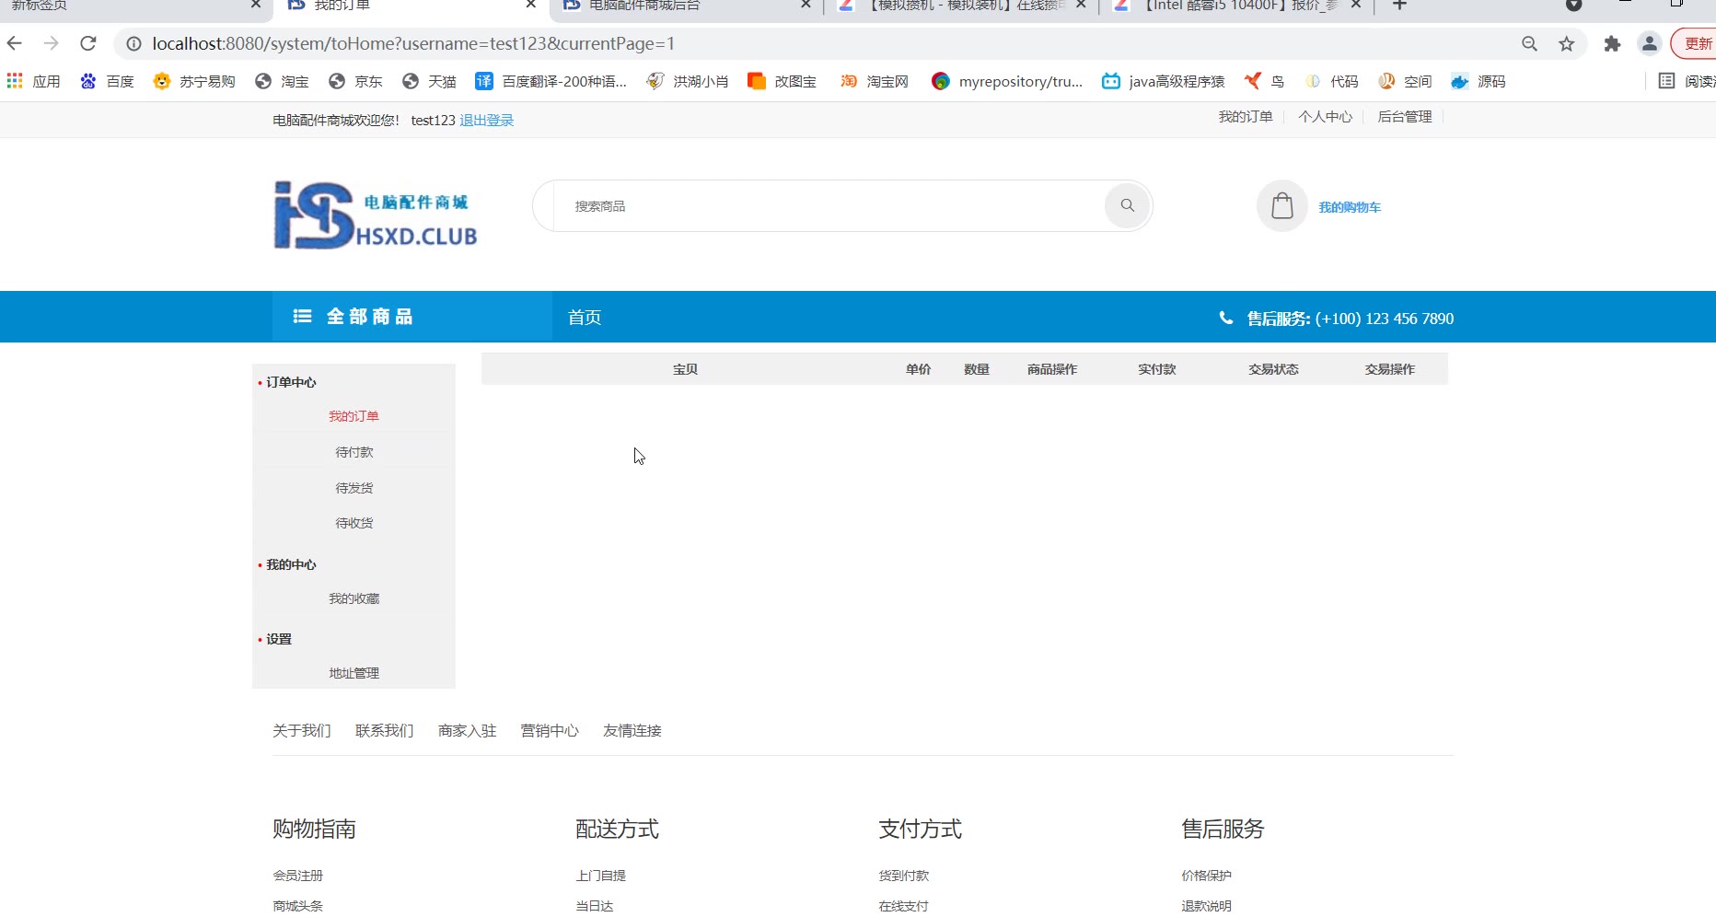The image size is (1716, 917).
Task: Close the 我的订单 tab
Action: tap(531, 5)
